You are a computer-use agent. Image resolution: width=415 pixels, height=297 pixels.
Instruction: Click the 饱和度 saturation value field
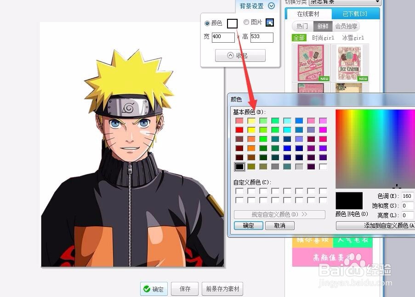coord(408,206)
